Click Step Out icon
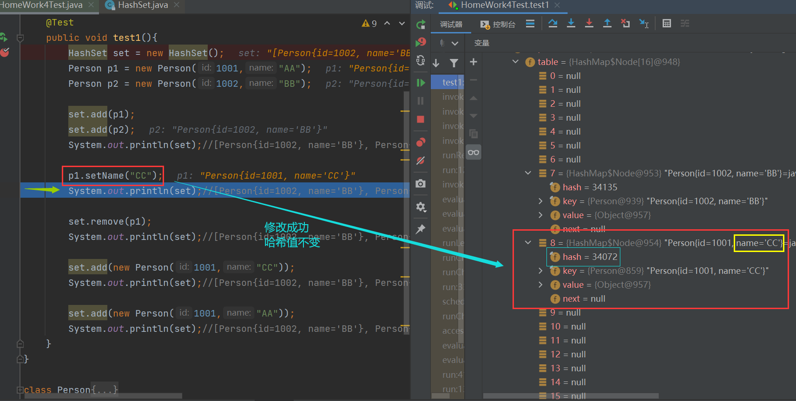Image resolution: width=796 pixels, height=401 pixels. click(x=607, y=23)
